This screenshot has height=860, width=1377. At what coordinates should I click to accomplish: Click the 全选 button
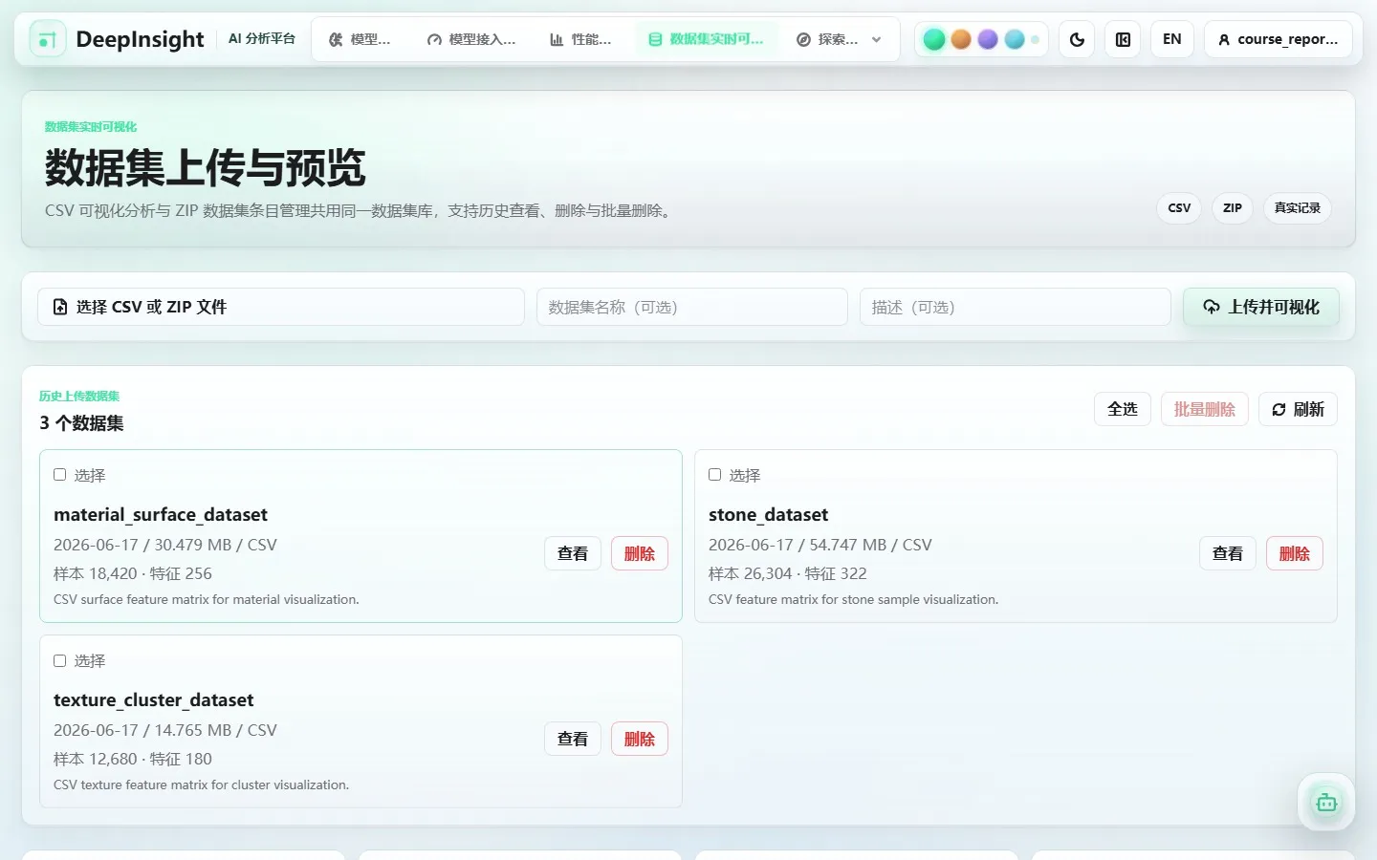point(1123,409)
